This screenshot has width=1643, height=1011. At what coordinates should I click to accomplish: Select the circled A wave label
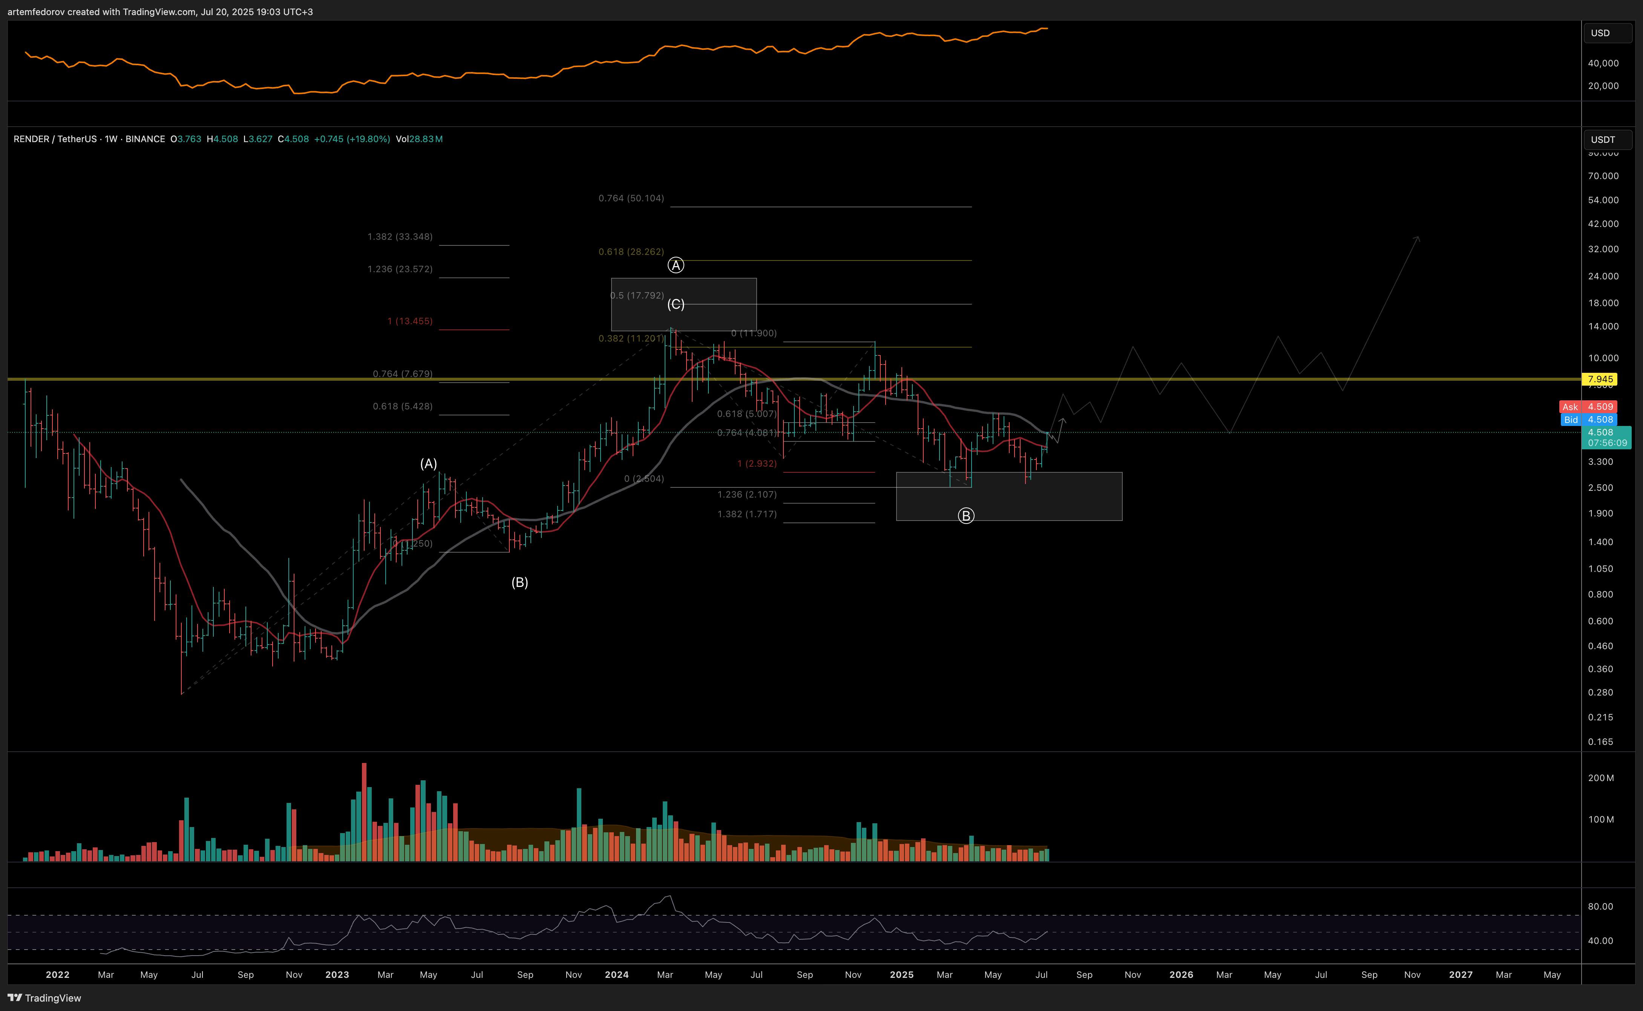click(x=676, y=265)
